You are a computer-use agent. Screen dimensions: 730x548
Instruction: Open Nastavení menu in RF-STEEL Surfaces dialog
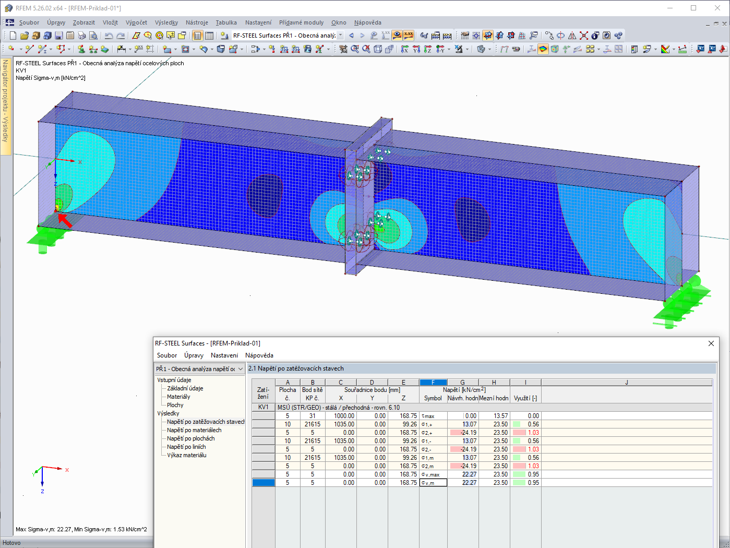tap(224, 355)
